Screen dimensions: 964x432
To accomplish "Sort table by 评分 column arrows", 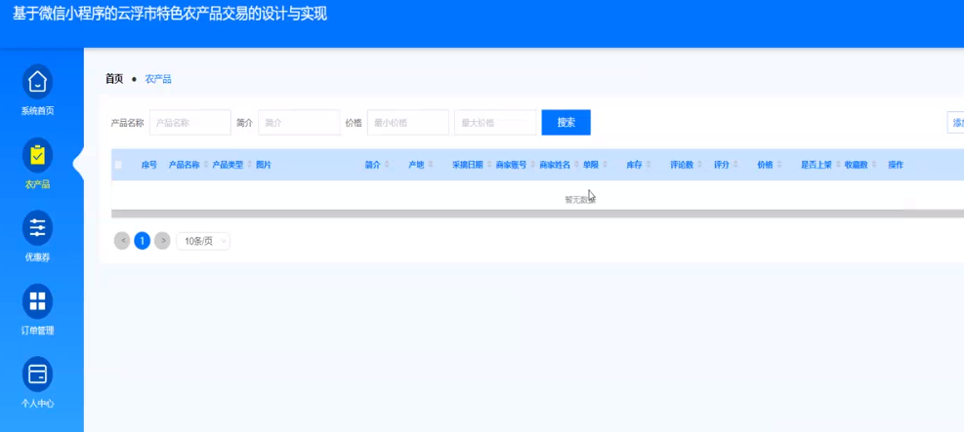I will 735,165.
